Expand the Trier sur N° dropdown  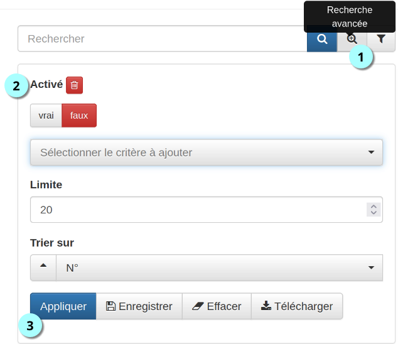click(219, 267)
